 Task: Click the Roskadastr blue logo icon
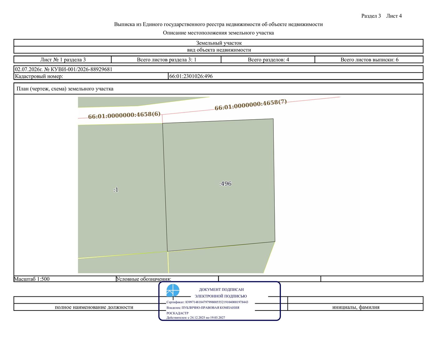pos(173,290)
